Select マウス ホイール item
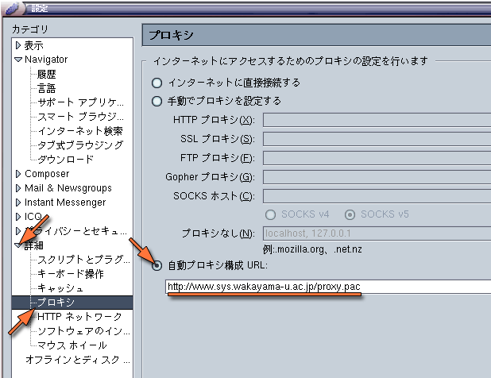The image size is (491, 378). (72, 345)
